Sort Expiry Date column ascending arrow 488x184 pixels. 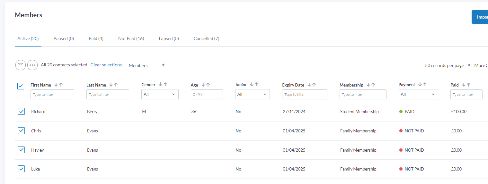click(314, 85)
